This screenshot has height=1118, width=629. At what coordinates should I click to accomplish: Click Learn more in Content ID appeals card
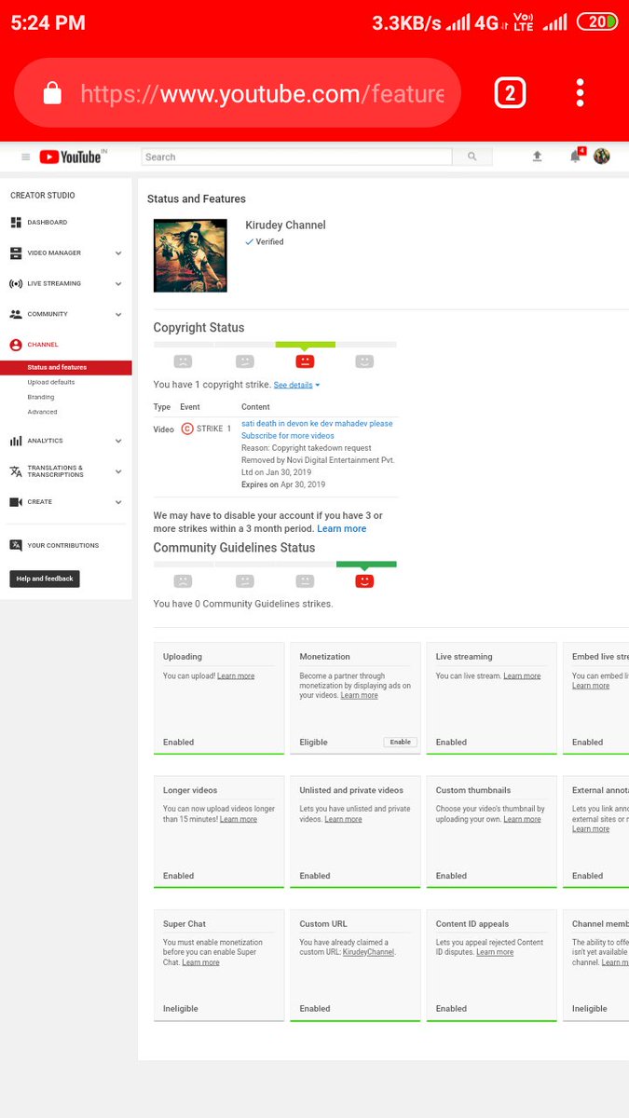(x=495, y=952)
